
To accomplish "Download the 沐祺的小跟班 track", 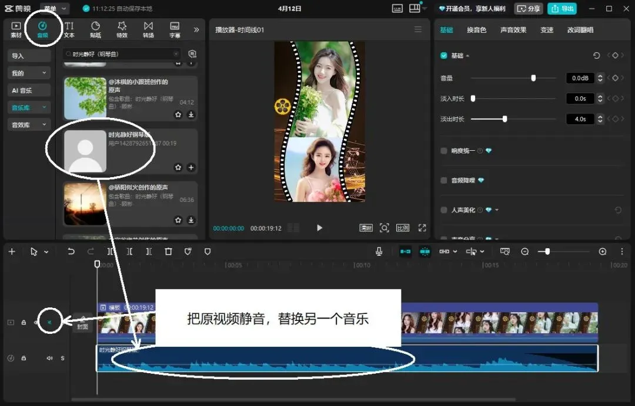I will (191, 115).
